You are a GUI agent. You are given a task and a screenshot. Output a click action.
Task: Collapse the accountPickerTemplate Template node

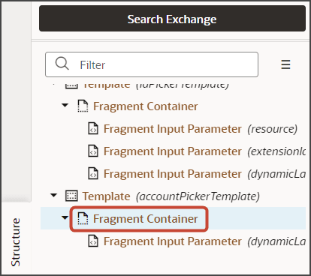click(x=54, y=195)
